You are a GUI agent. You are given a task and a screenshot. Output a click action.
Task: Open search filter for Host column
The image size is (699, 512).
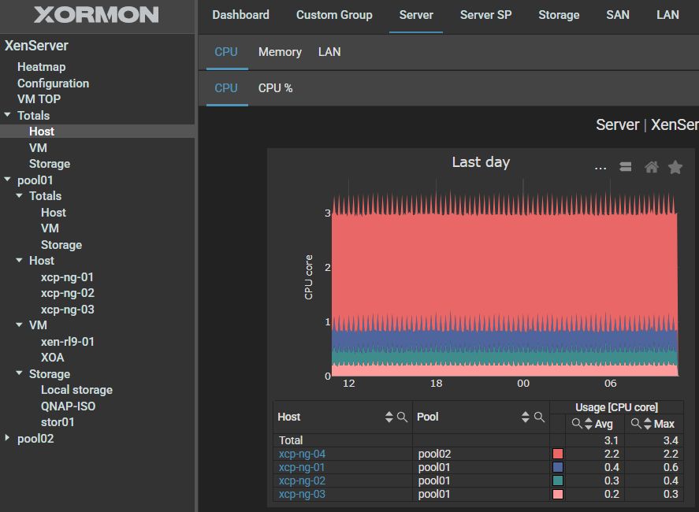(x=402, y=417)
